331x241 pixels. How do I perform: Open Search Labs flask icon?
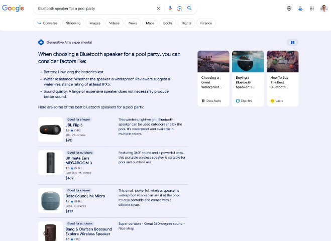(x=300, y=9)
